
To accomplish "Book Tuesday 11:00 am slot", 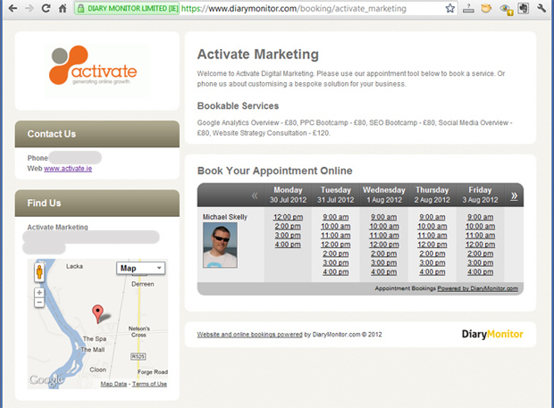I will coord(336,236).
